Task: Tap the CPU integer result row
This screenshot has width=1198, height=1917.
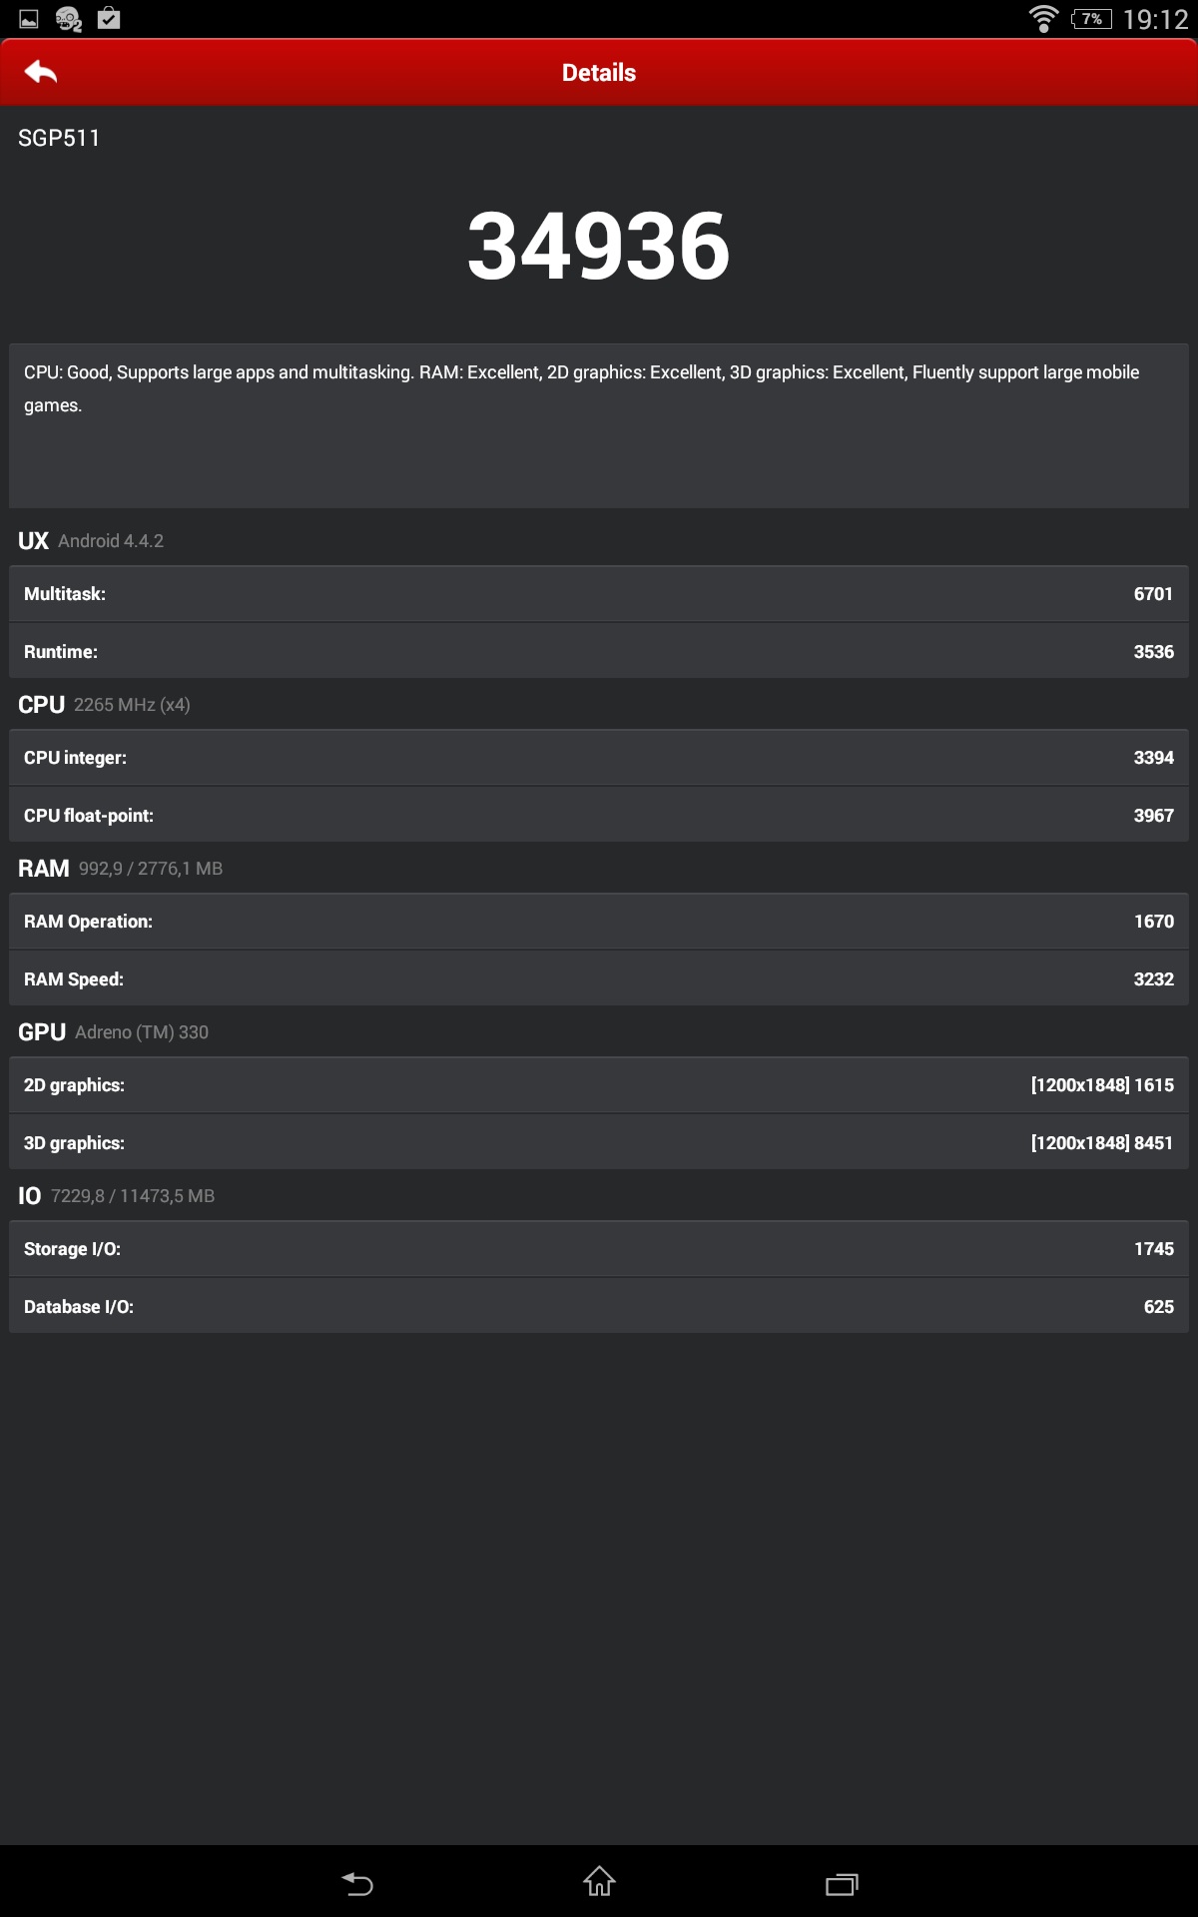Action: point(599,758)
